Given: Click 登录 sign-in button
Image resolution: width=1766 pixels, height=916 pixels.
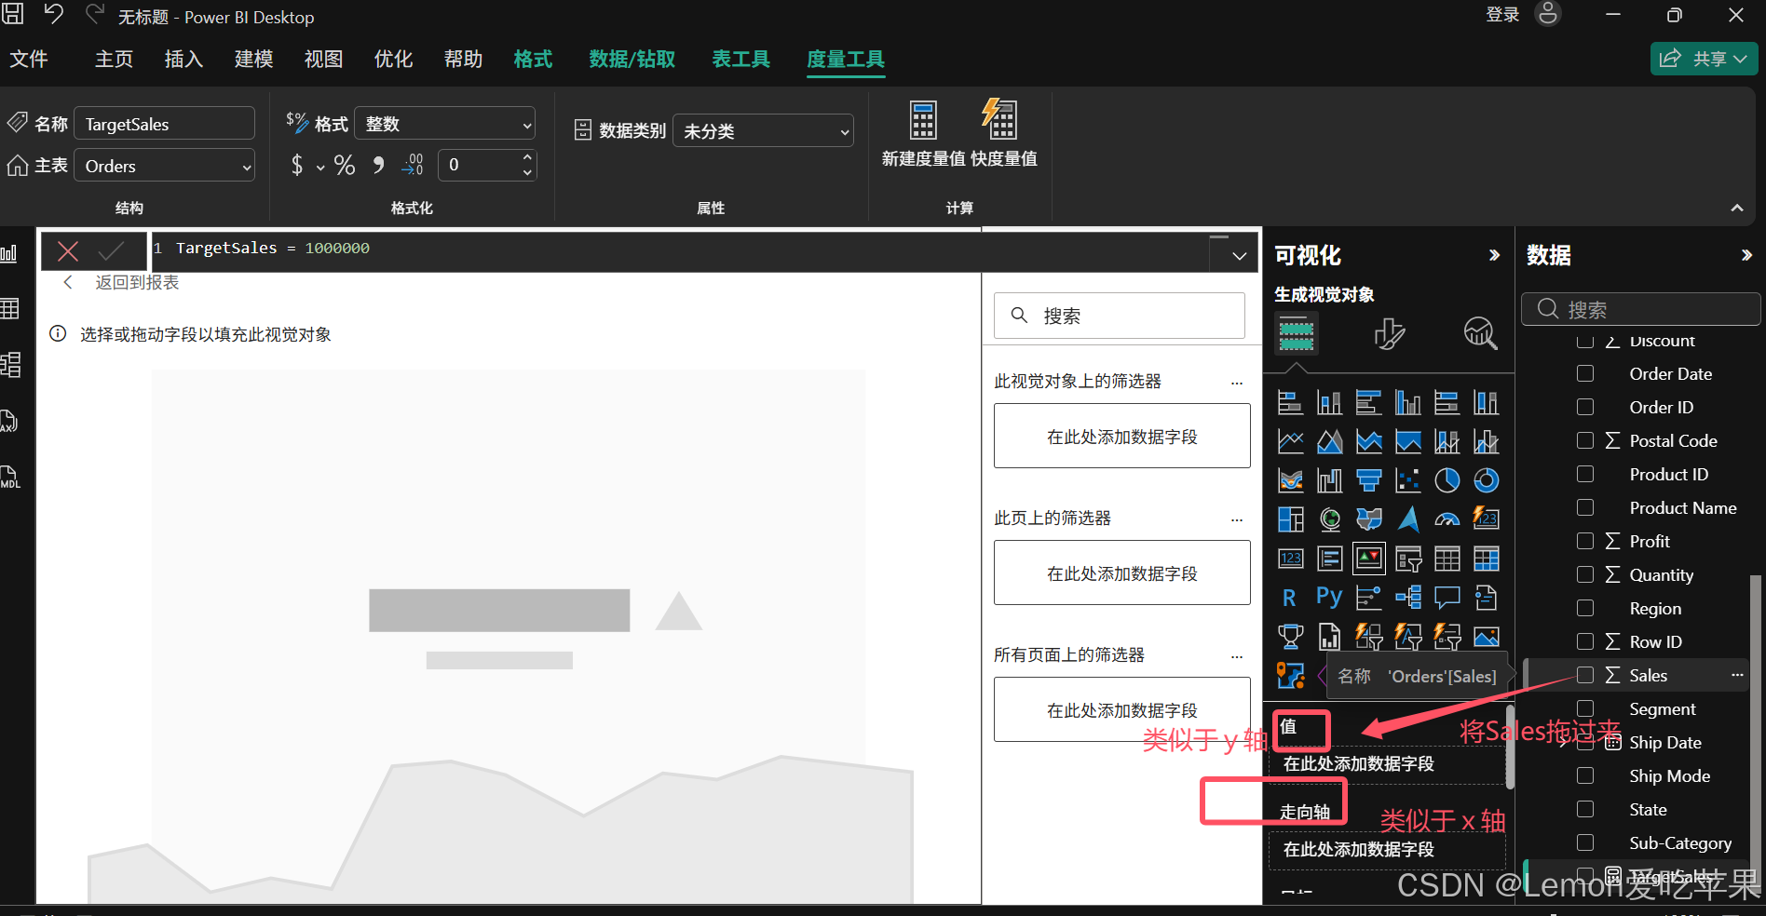Looking at the screenshot, I should [1502, 15].
